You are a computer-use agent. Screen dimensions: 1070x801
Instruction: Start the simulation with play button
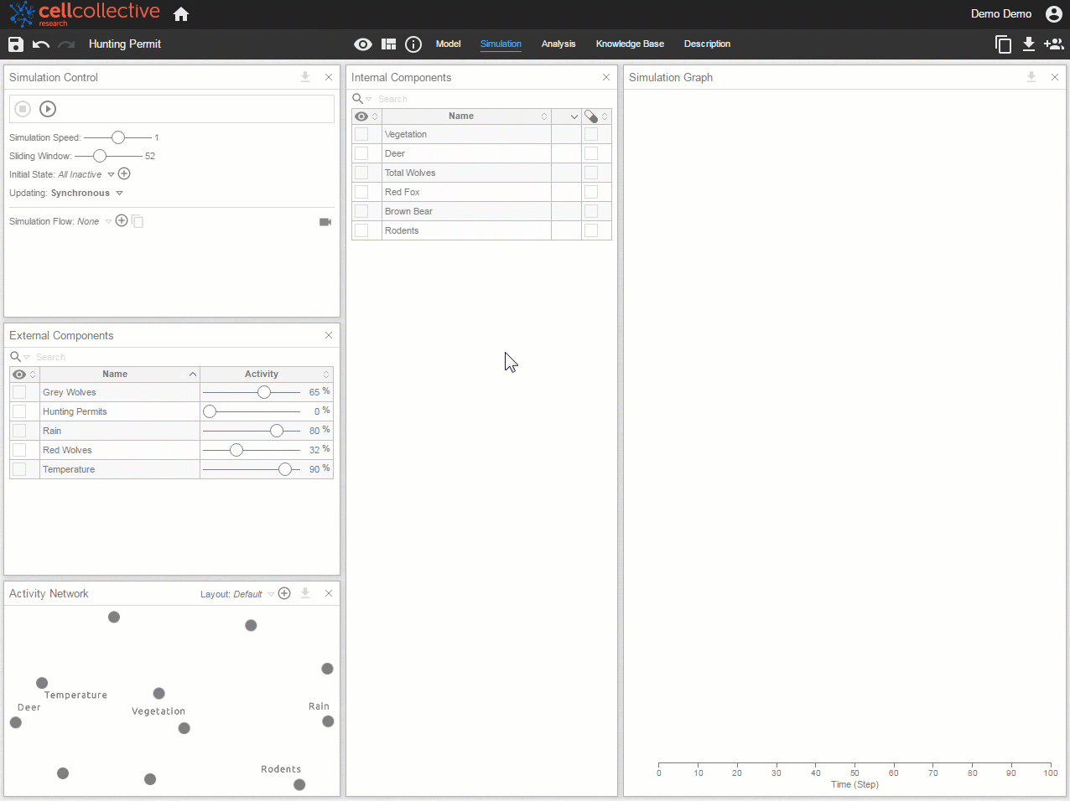pyautogui.click(x=48, y=109)
